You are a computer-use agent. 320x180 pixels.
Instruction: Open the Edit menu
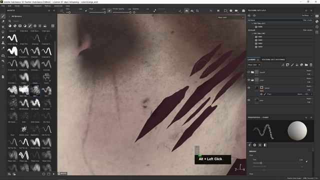tap(9, 6)
